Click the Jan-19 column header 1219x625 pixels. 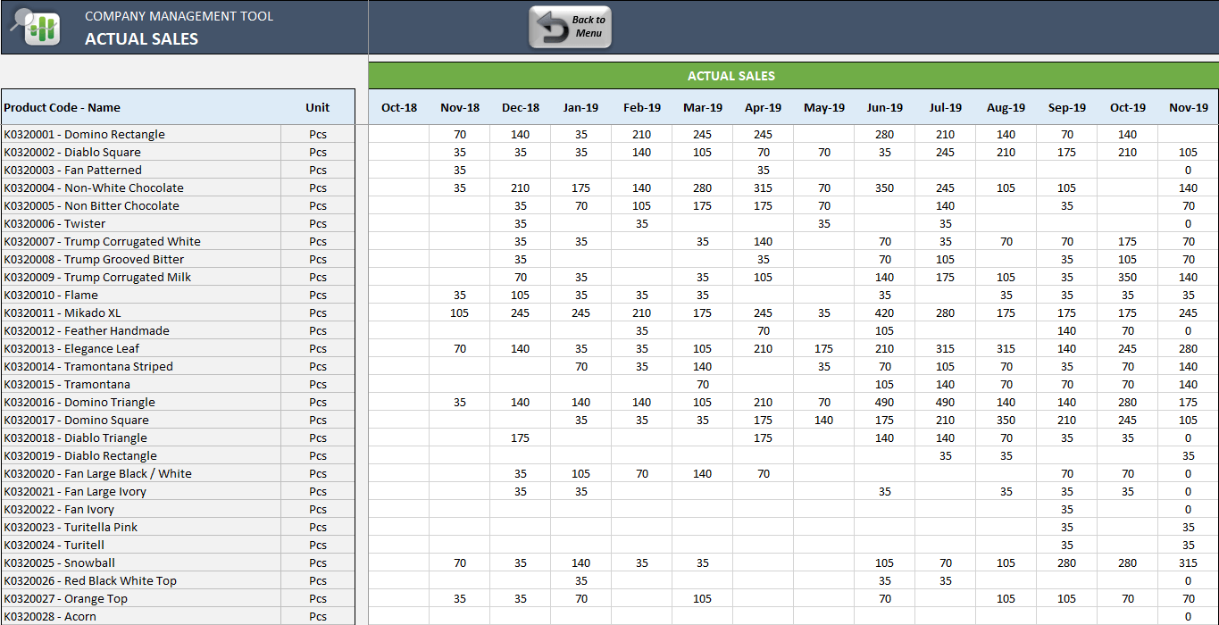(581, 107)
